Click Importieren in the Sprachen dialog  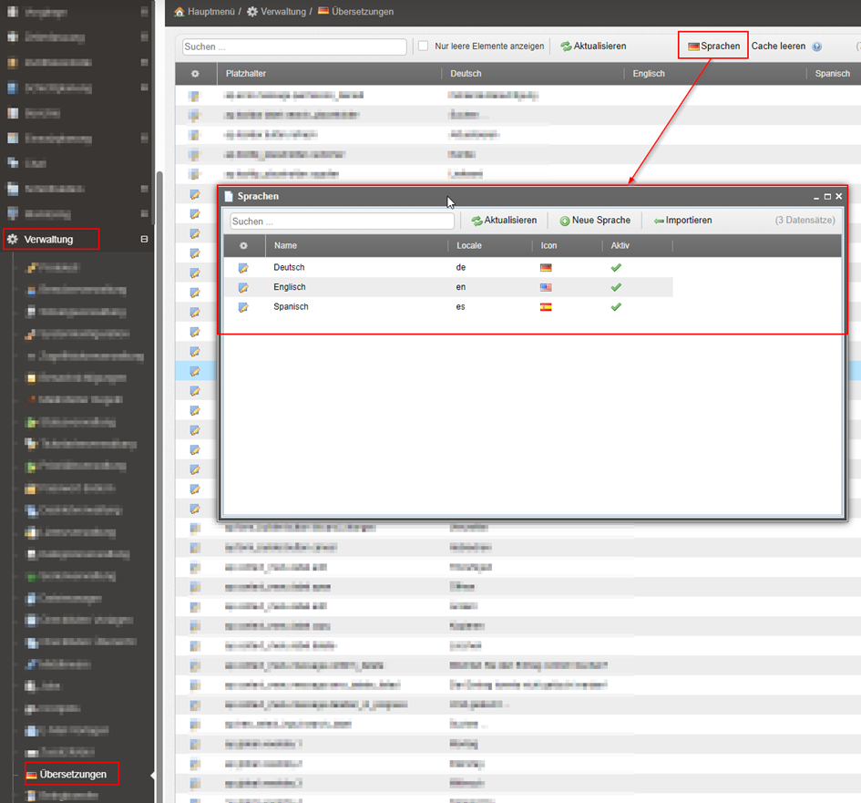pos(682,221)
